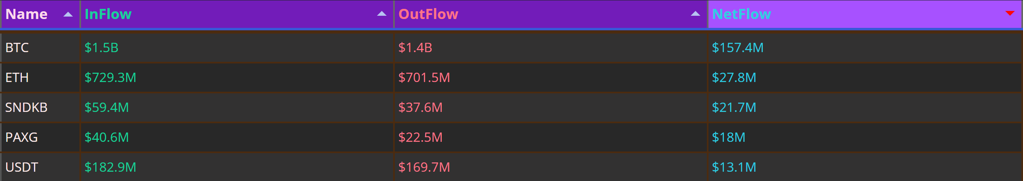Sort by the Name column arrow
Image resolution: width=1023 pixels, height=181 pixels.
click(68, 14)
